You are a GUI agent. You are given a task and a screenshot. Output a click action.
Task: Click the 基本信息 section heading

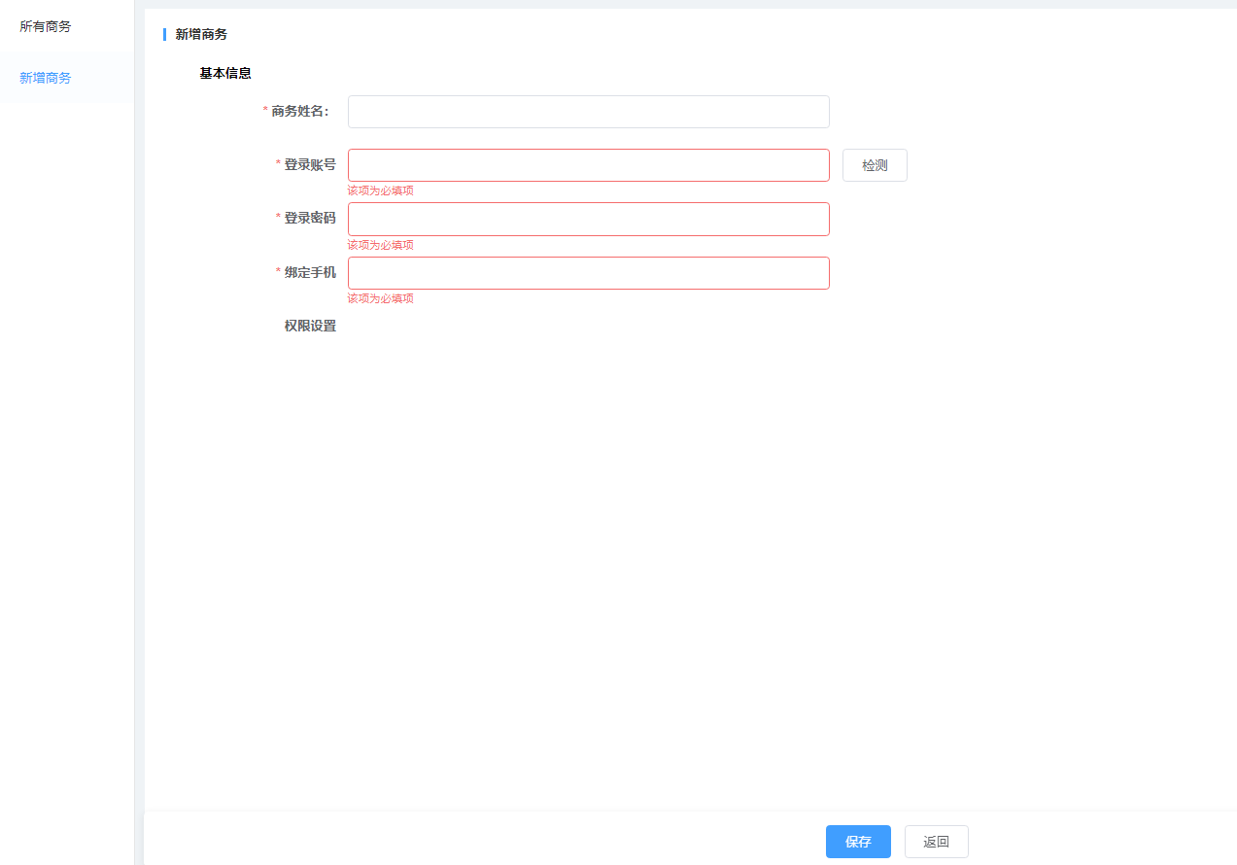click(x=225, y=73)
